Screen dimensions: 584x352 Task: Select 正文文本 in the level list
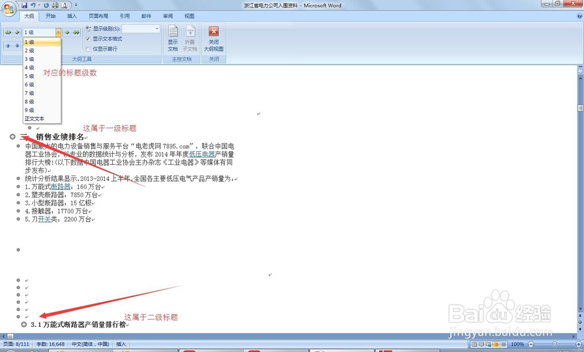(x=41, y=119)
